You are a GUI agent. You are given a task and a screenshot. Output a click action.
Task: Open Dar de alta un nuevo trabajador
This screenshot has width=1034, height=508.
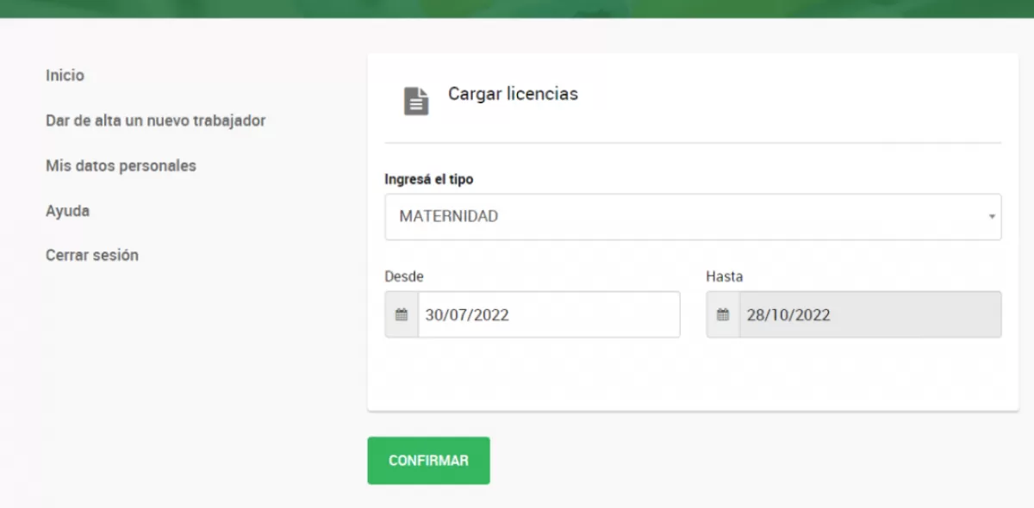155,121
